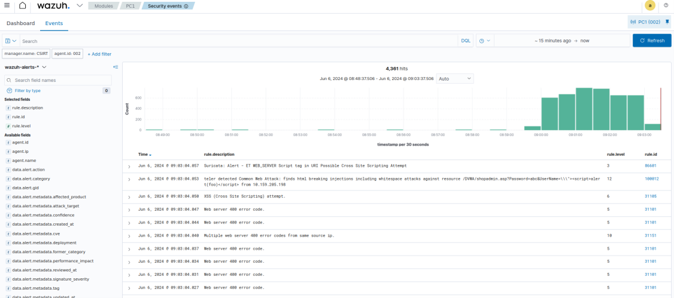674x298 pixels.
Task: Click the manager.name: CSIRT filter
Action: [x=26, y=54]
